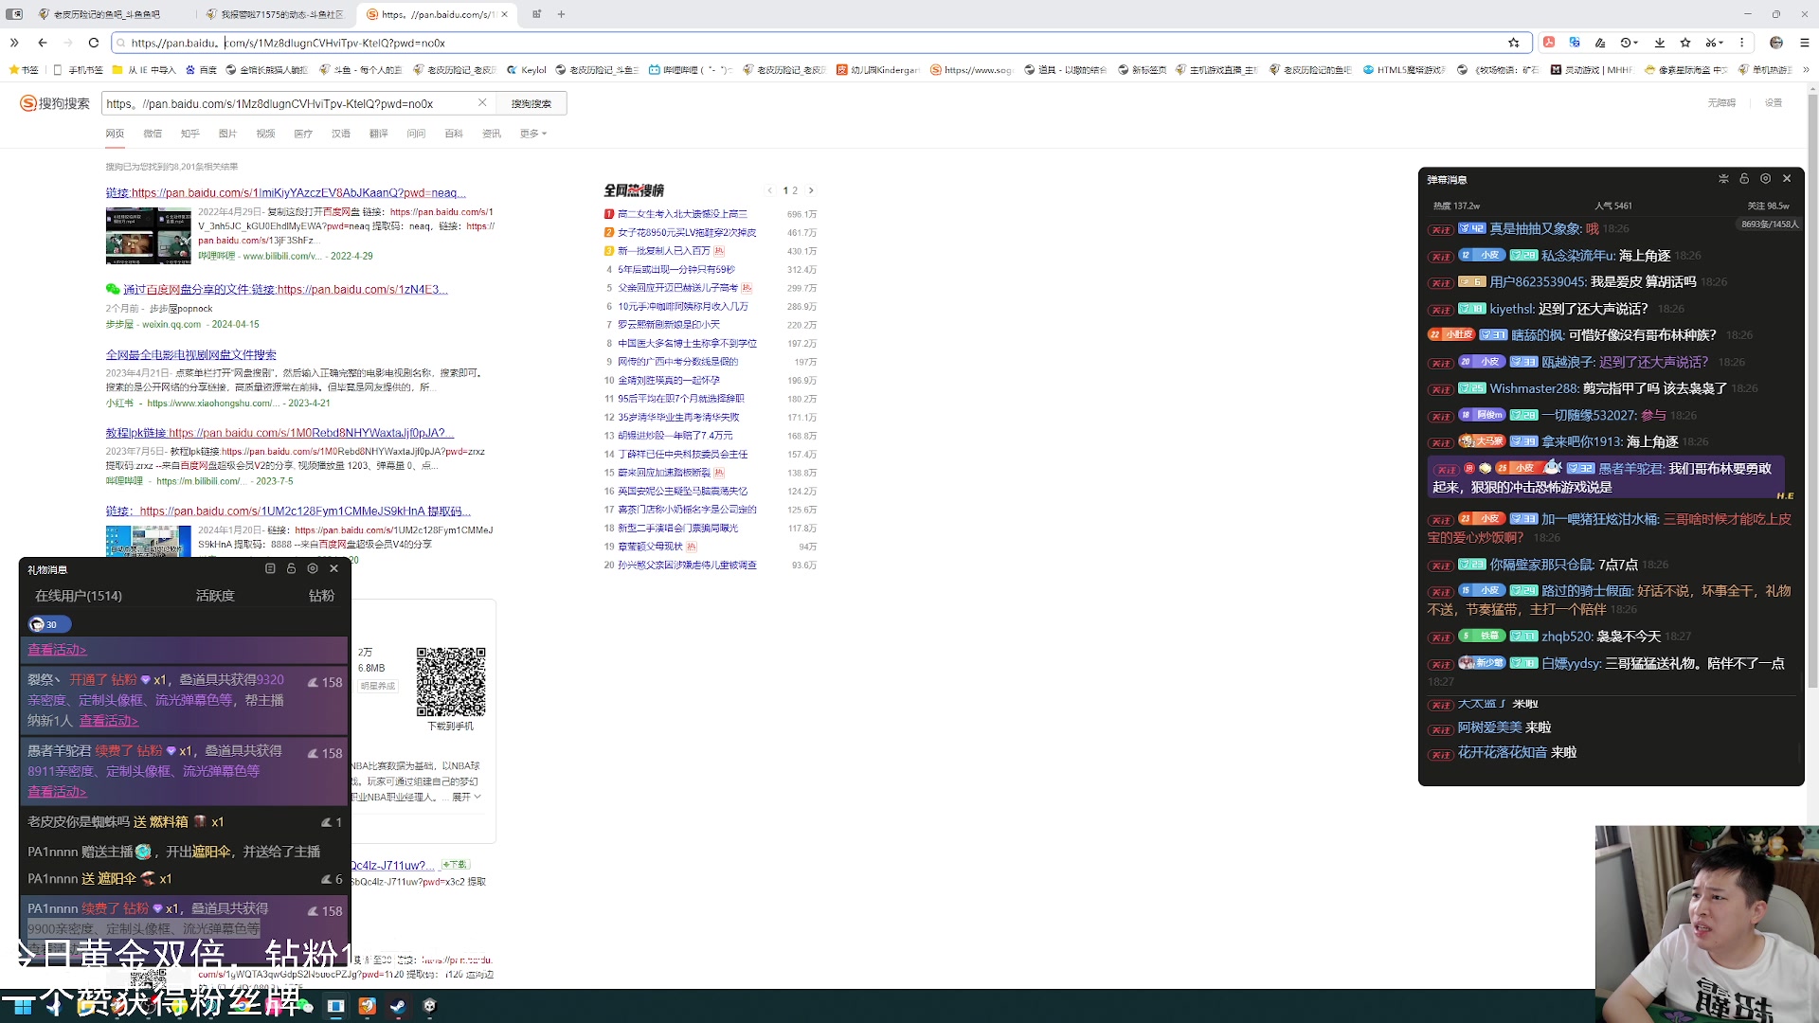The height and width of the screenshot is (1023, 1819).
Task: Select the 知乎 search category
Action: [190, 134]
